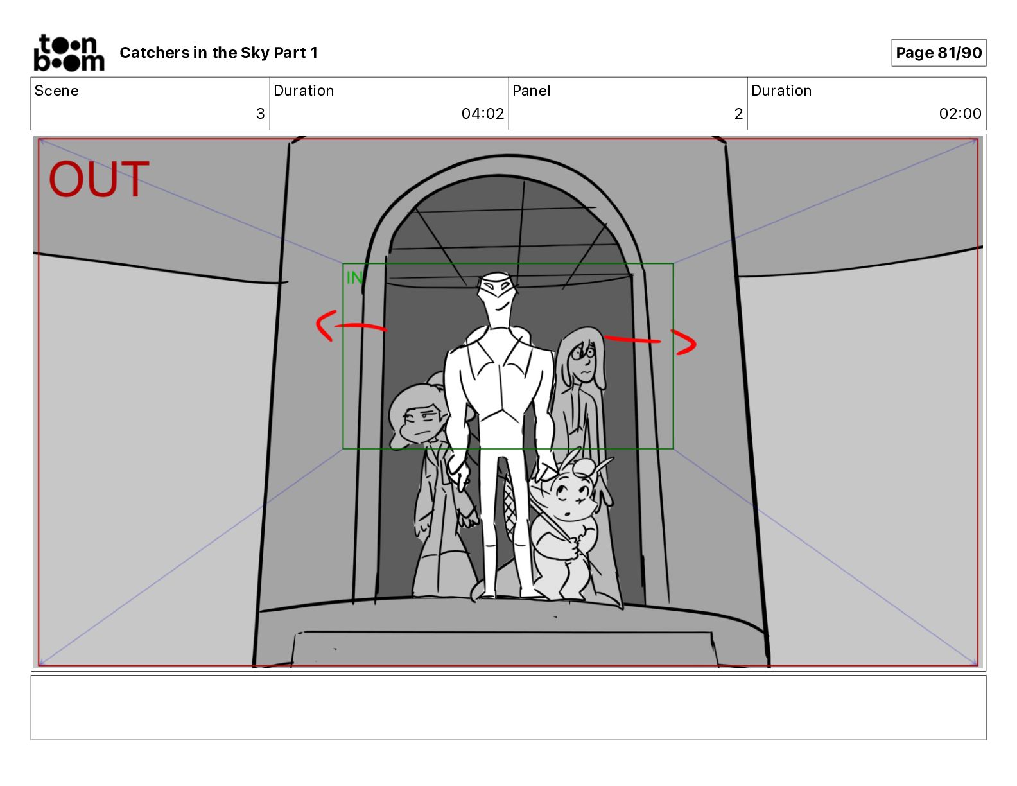Click the red 'OUT' camera frame label
This screenshot has width=1017, height=786.
[x=99, y=179]
